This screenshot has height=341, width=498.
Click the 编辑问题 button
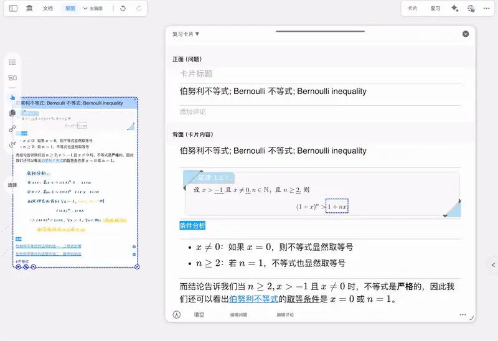tap(238, 315)
